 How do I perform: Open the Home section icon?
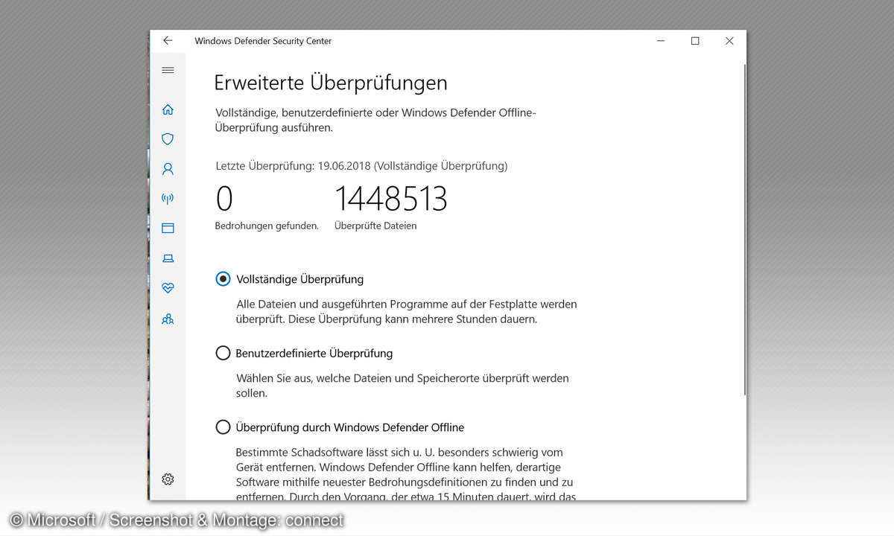click(x=168, y=109)
